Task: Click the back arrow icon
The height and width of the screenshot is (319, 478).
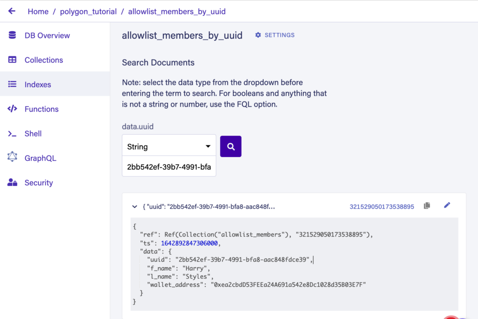Action: click(12, 11)
